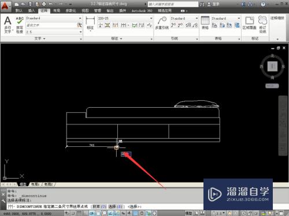
Task: Switch to the 插入 ribbon tab
Action: click(x=31, y=11)
